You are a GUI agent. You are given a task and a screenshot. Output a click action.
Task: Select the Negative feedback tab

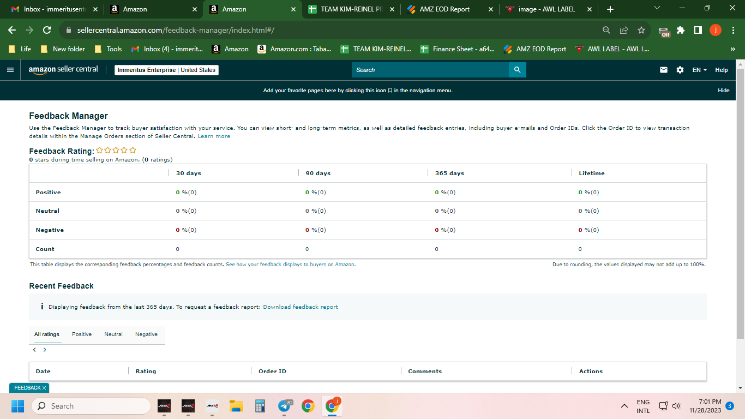tap(146, 334)
